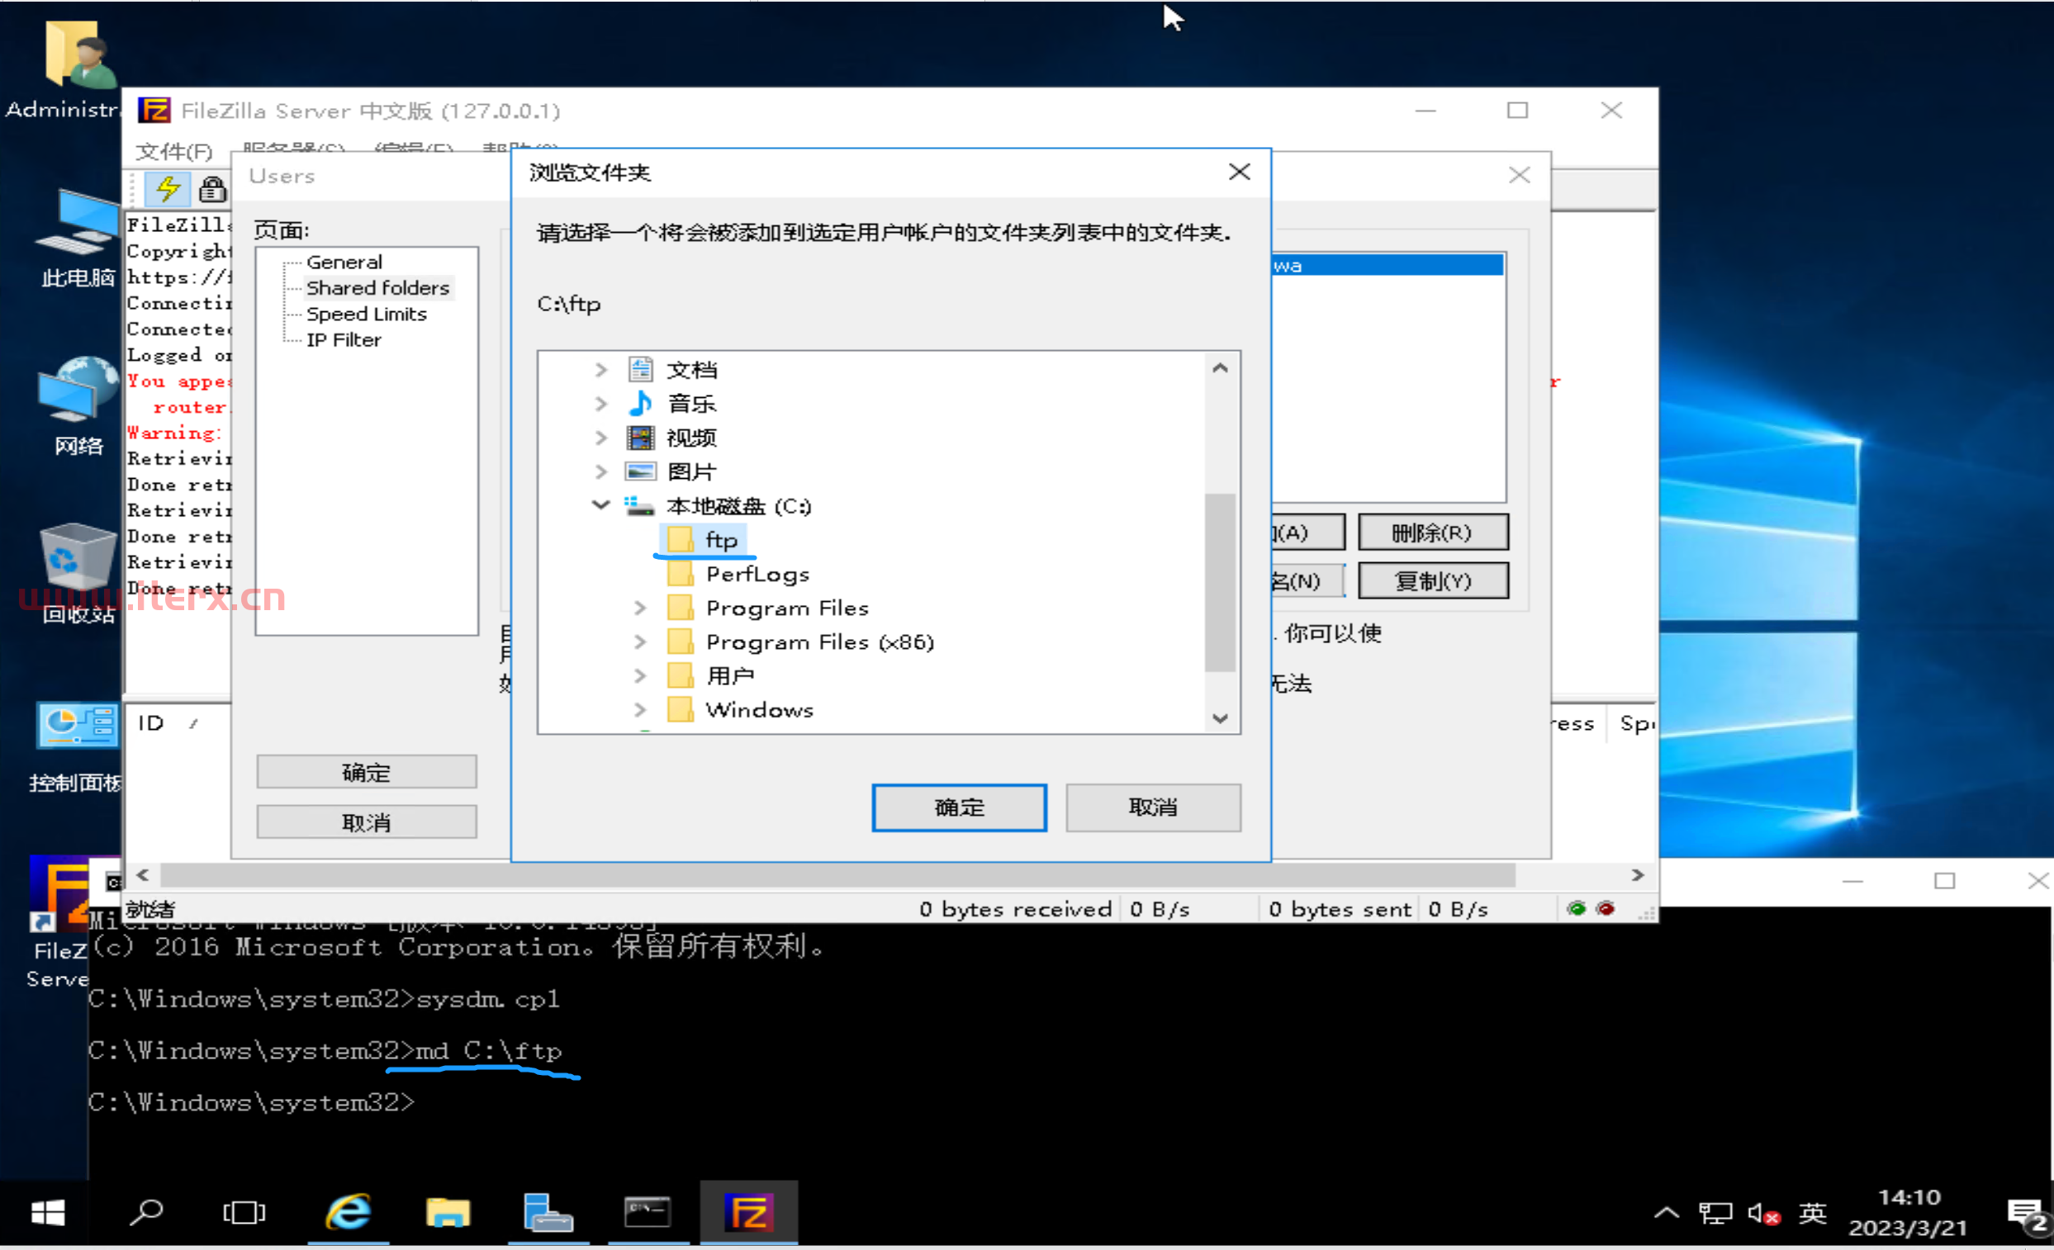Open the 文件(F) menu
The height and width of the screenshot is (1250, 2054).
tap(174, 152)
